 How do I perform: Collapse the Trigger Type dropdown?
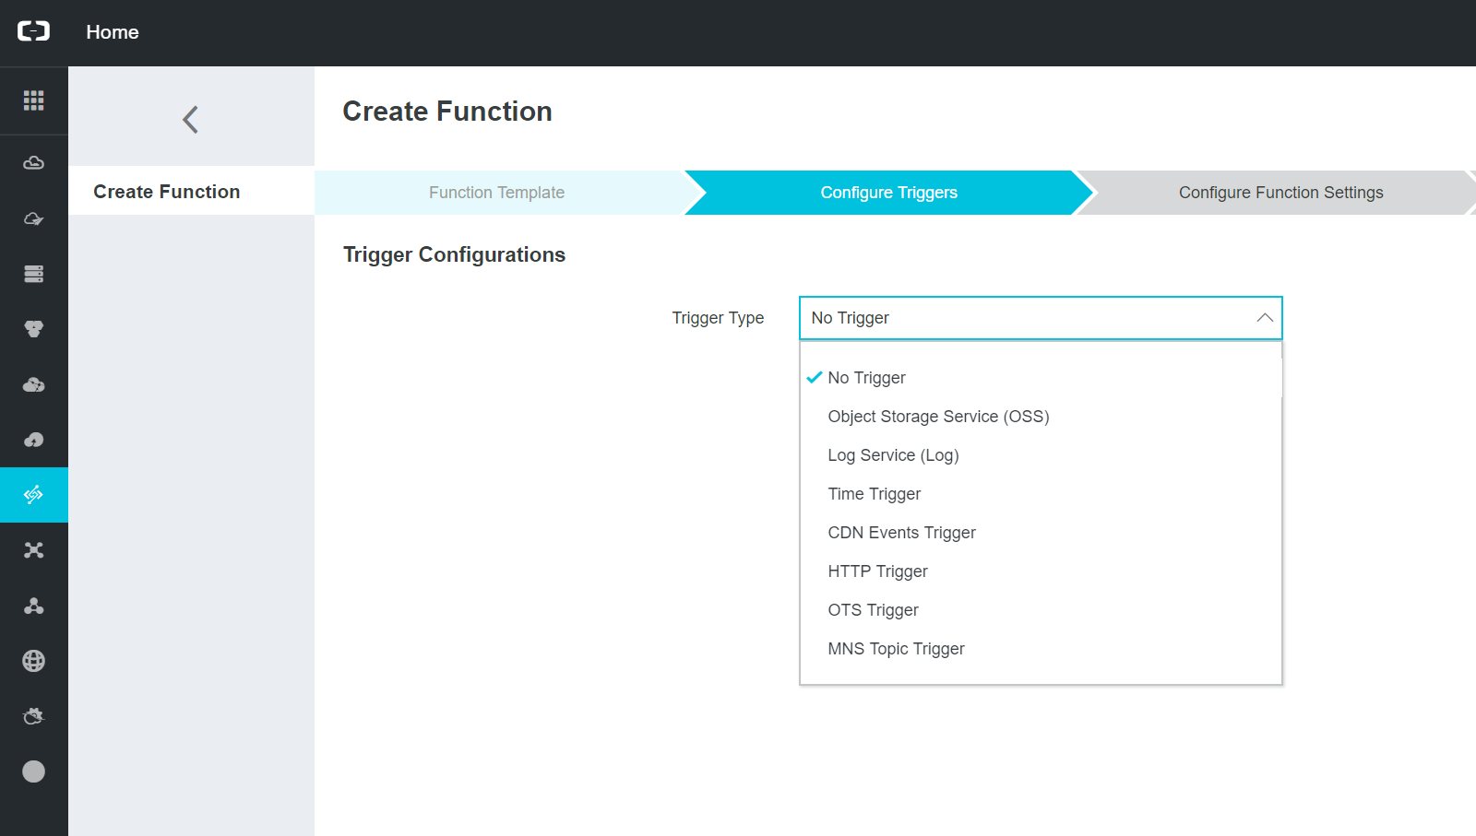pos(1041,318)
